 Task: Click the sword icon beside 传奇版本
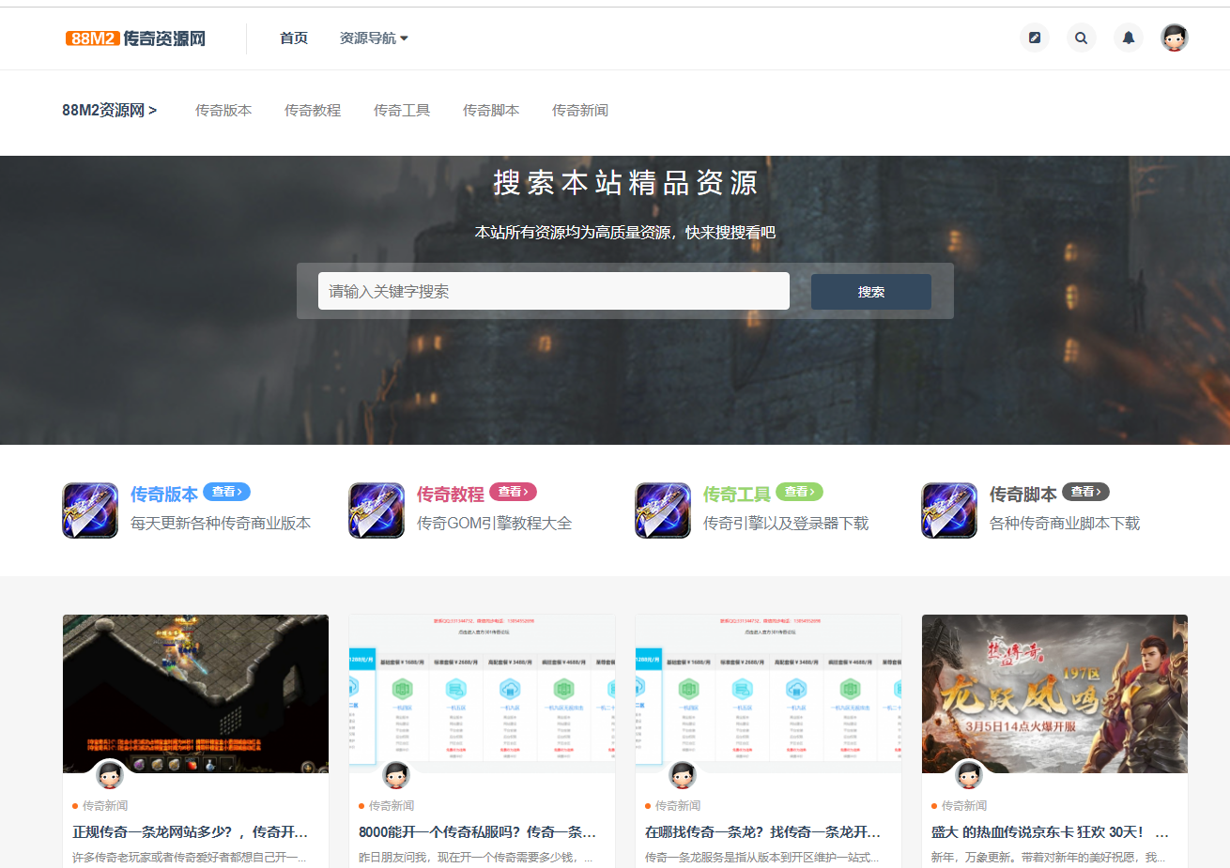click(90, 510)
